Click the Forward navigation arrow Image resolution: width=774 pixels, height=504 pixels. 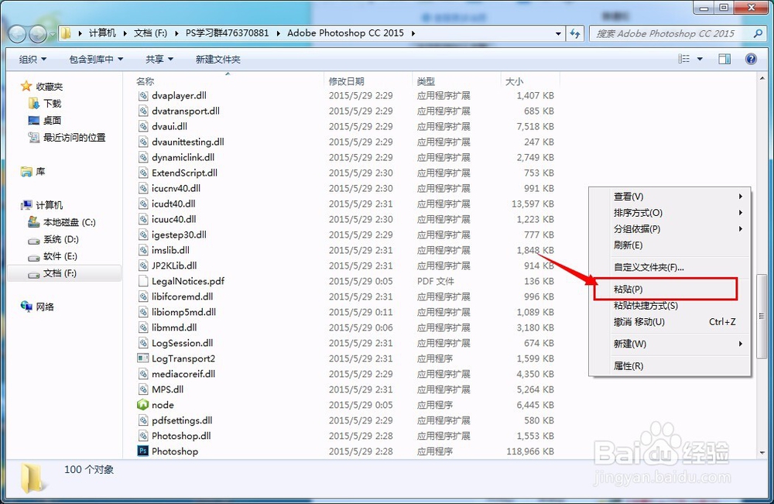pos(37,33)
